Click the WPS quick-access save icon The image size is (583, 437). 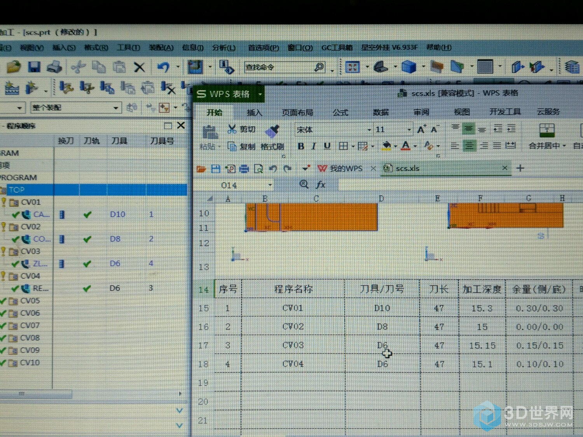click(215, 169)
